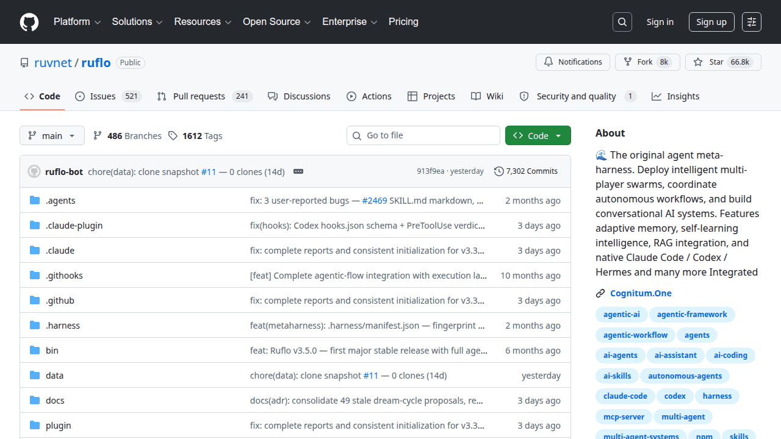Open the Discussions tab
Screen dimensions: 781x439
tap(299, 96)
